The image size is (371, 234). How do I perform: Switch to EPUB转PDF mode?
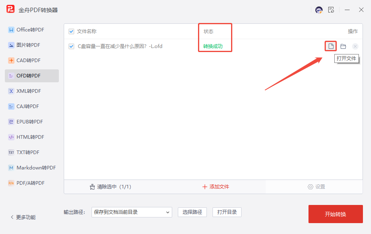coord(32,122)
